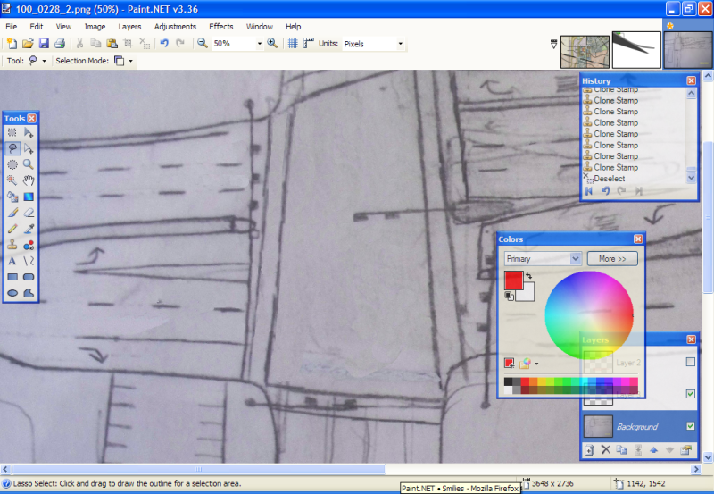Click the Zoom Out magnifier icon

point(203,44)
